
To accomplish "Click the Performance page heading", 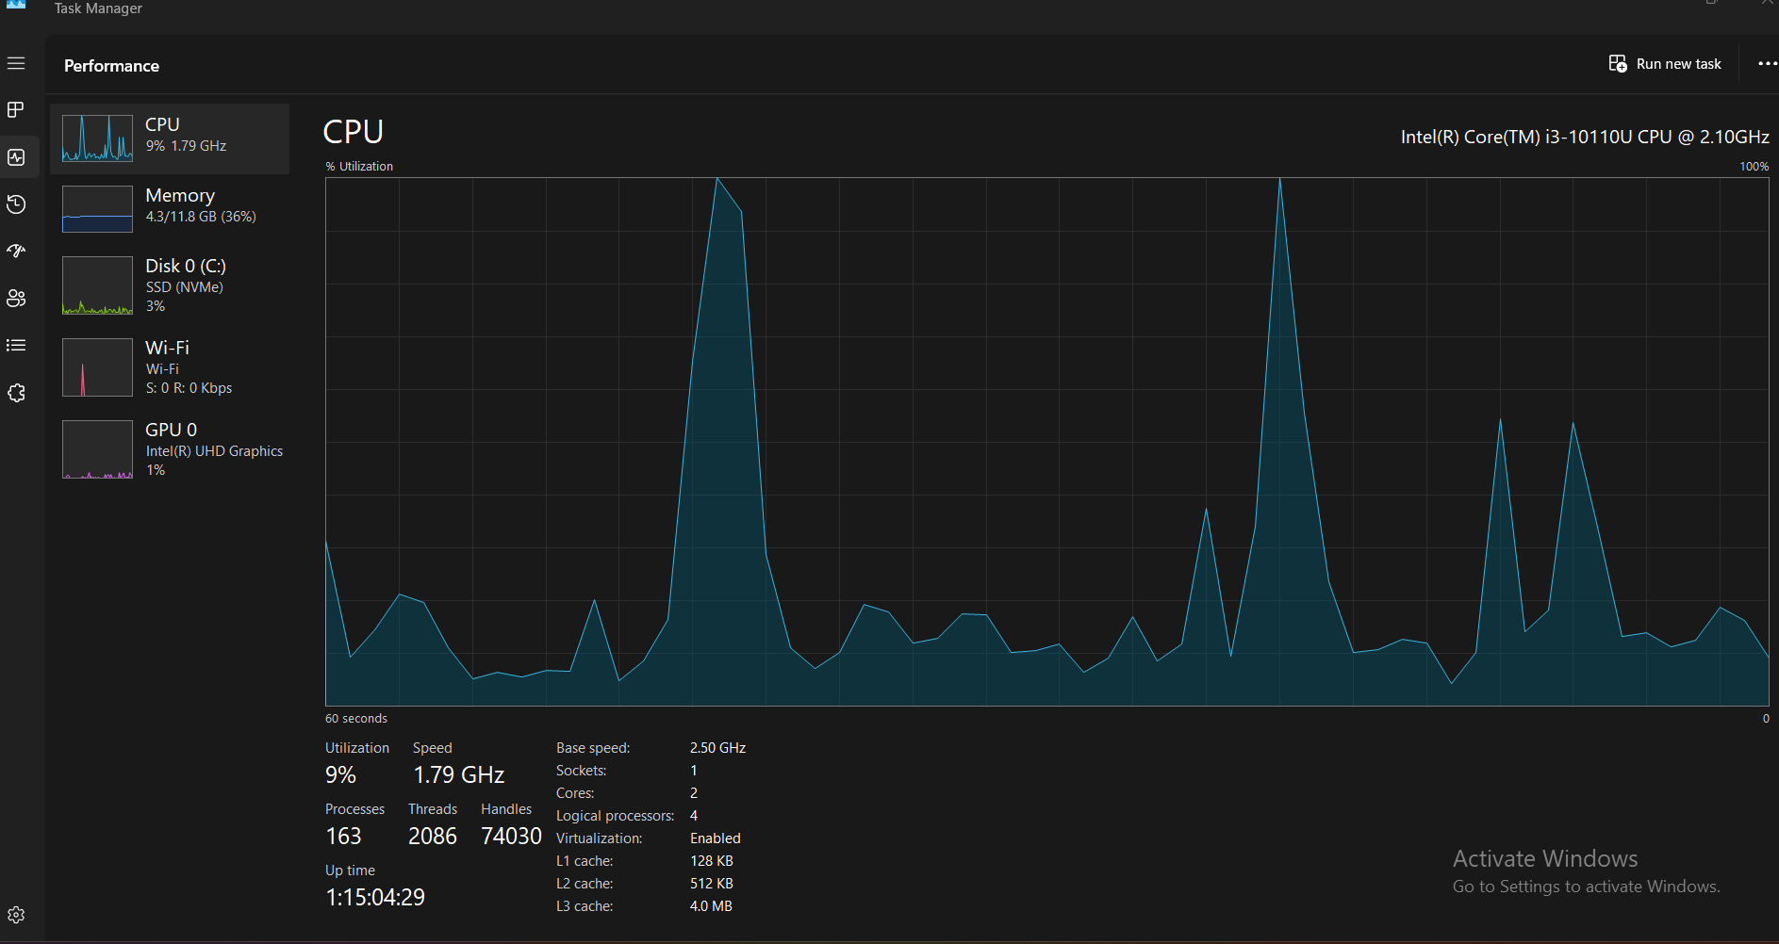I will [x=111, y=66].
